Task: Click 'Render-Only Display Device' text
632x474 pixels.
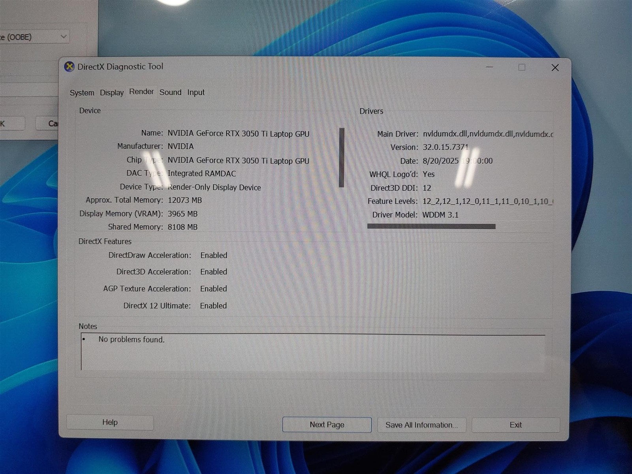Action: [214, 187]
